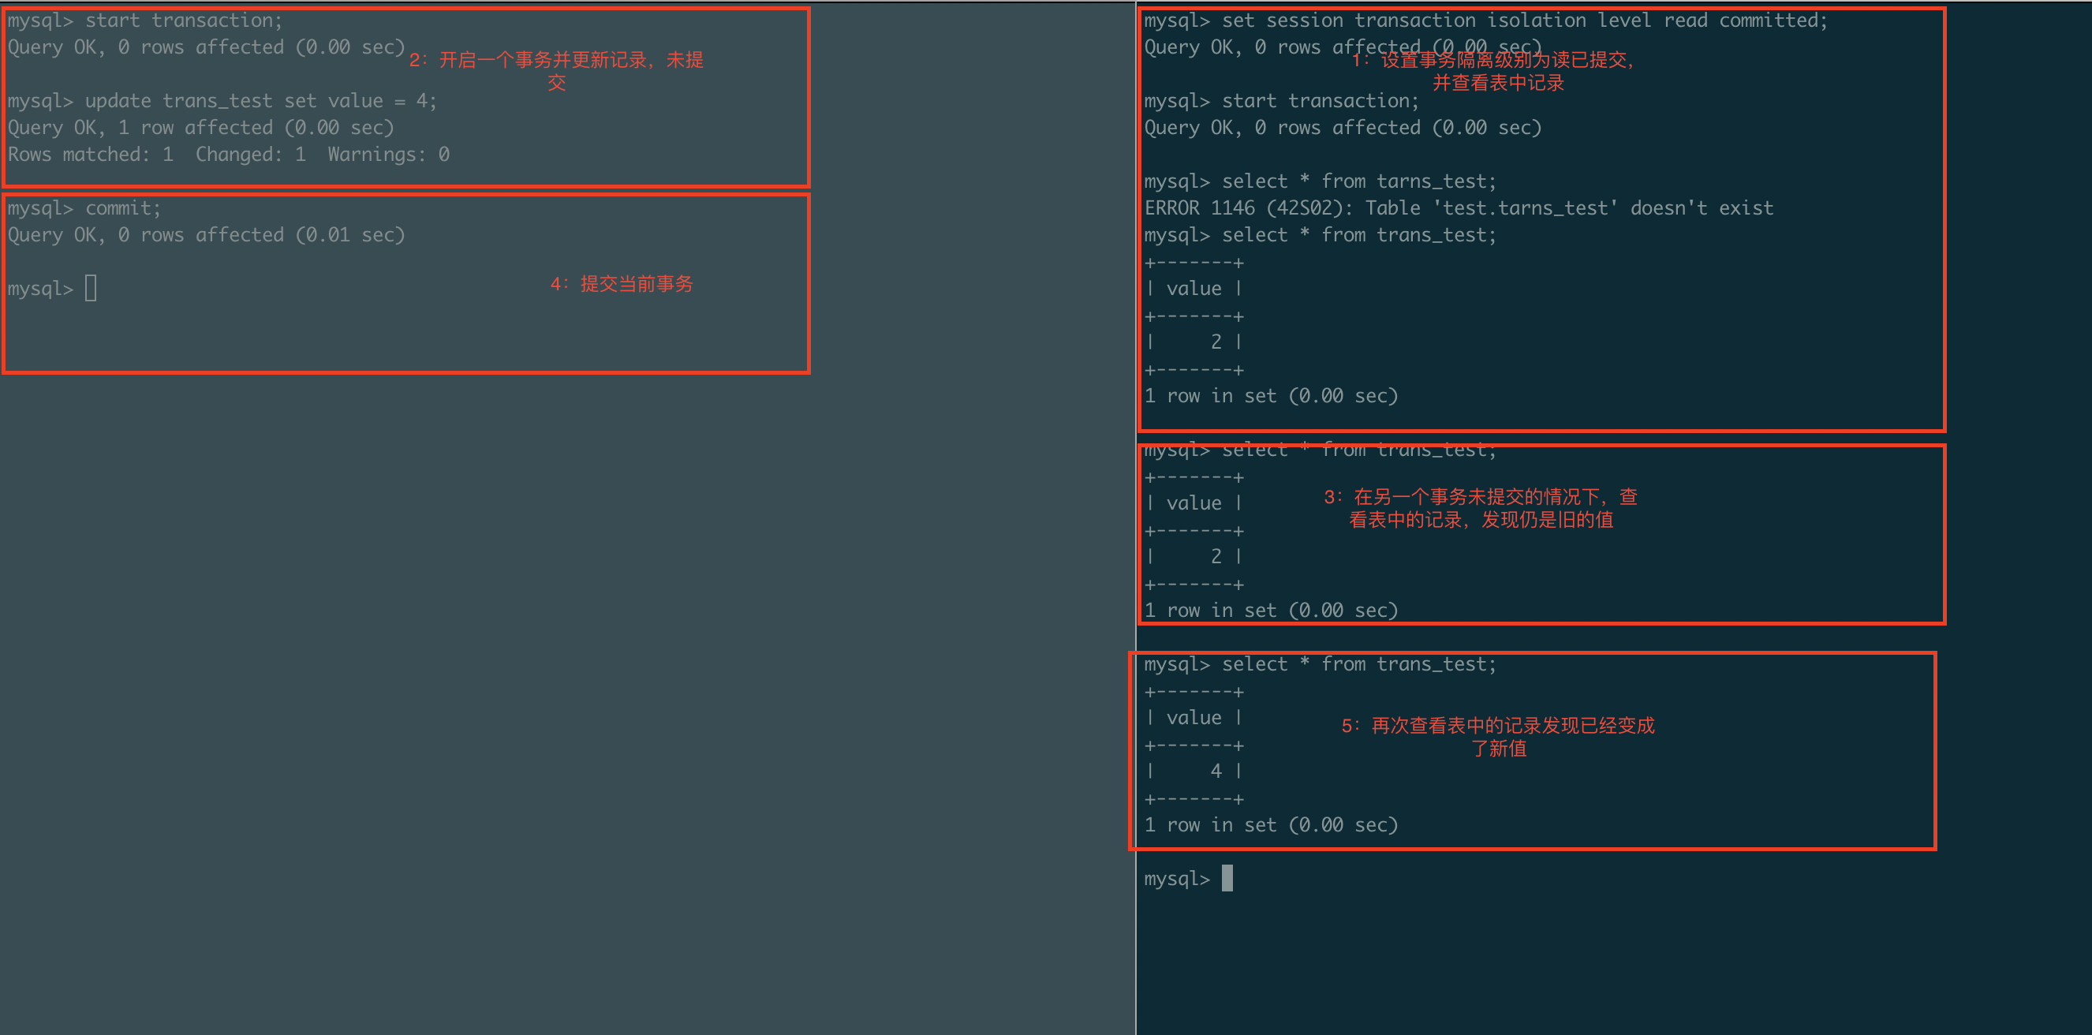
Task: Click the left pane's empty cursor block
Action: pos(91,289)
